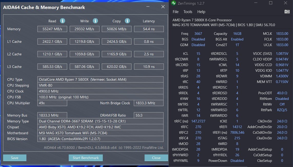Click the UCLK value 1833.00
This screenshot has width=293, height=167.
pos(282,45)
